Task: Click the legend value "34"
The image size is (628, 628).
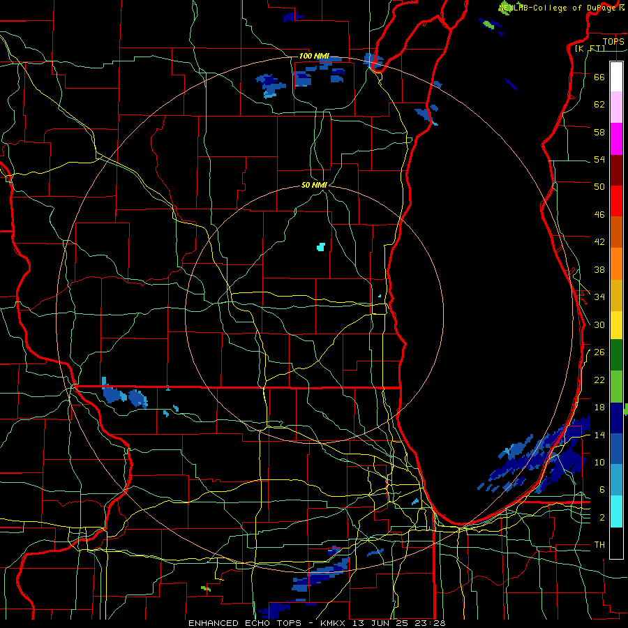Action: tap(599, 297)
